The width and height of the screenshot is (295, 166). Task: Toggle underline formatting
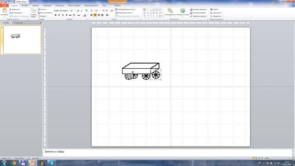(63, 15)
